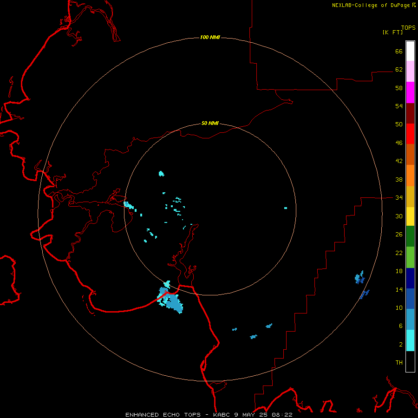The image size is (418, 418).
Task: Click the light green color scale band
Action: pyautogui.click(x=410, y=257)
